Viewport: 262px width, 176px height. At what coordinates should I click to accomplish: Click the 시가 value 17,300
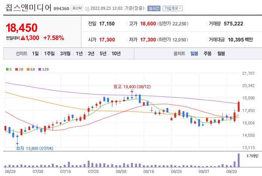[107, 40]
